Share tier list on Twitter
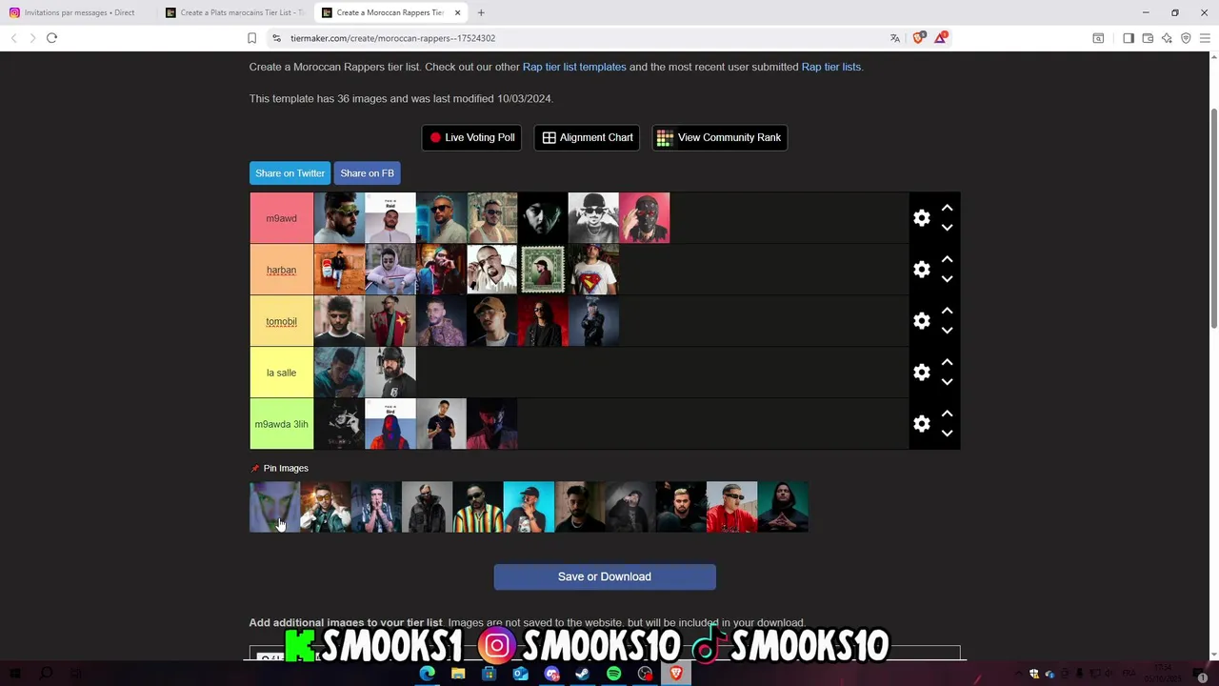This screenshot has width=1219, height=686. tap(290, 173)
